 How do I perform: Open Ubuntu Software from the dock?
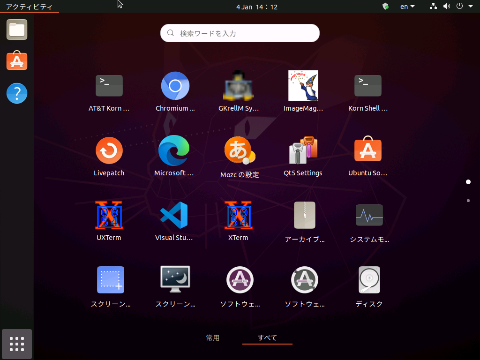click(17, 60)
